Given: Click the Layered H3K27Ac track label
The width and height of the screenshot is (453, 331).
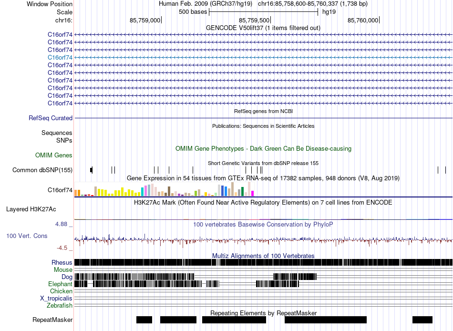Looking at the screenshot, I should click(x=31, y=209).
